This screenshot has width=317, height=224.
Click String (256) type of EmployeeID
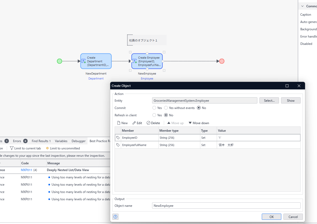(179, 138)
